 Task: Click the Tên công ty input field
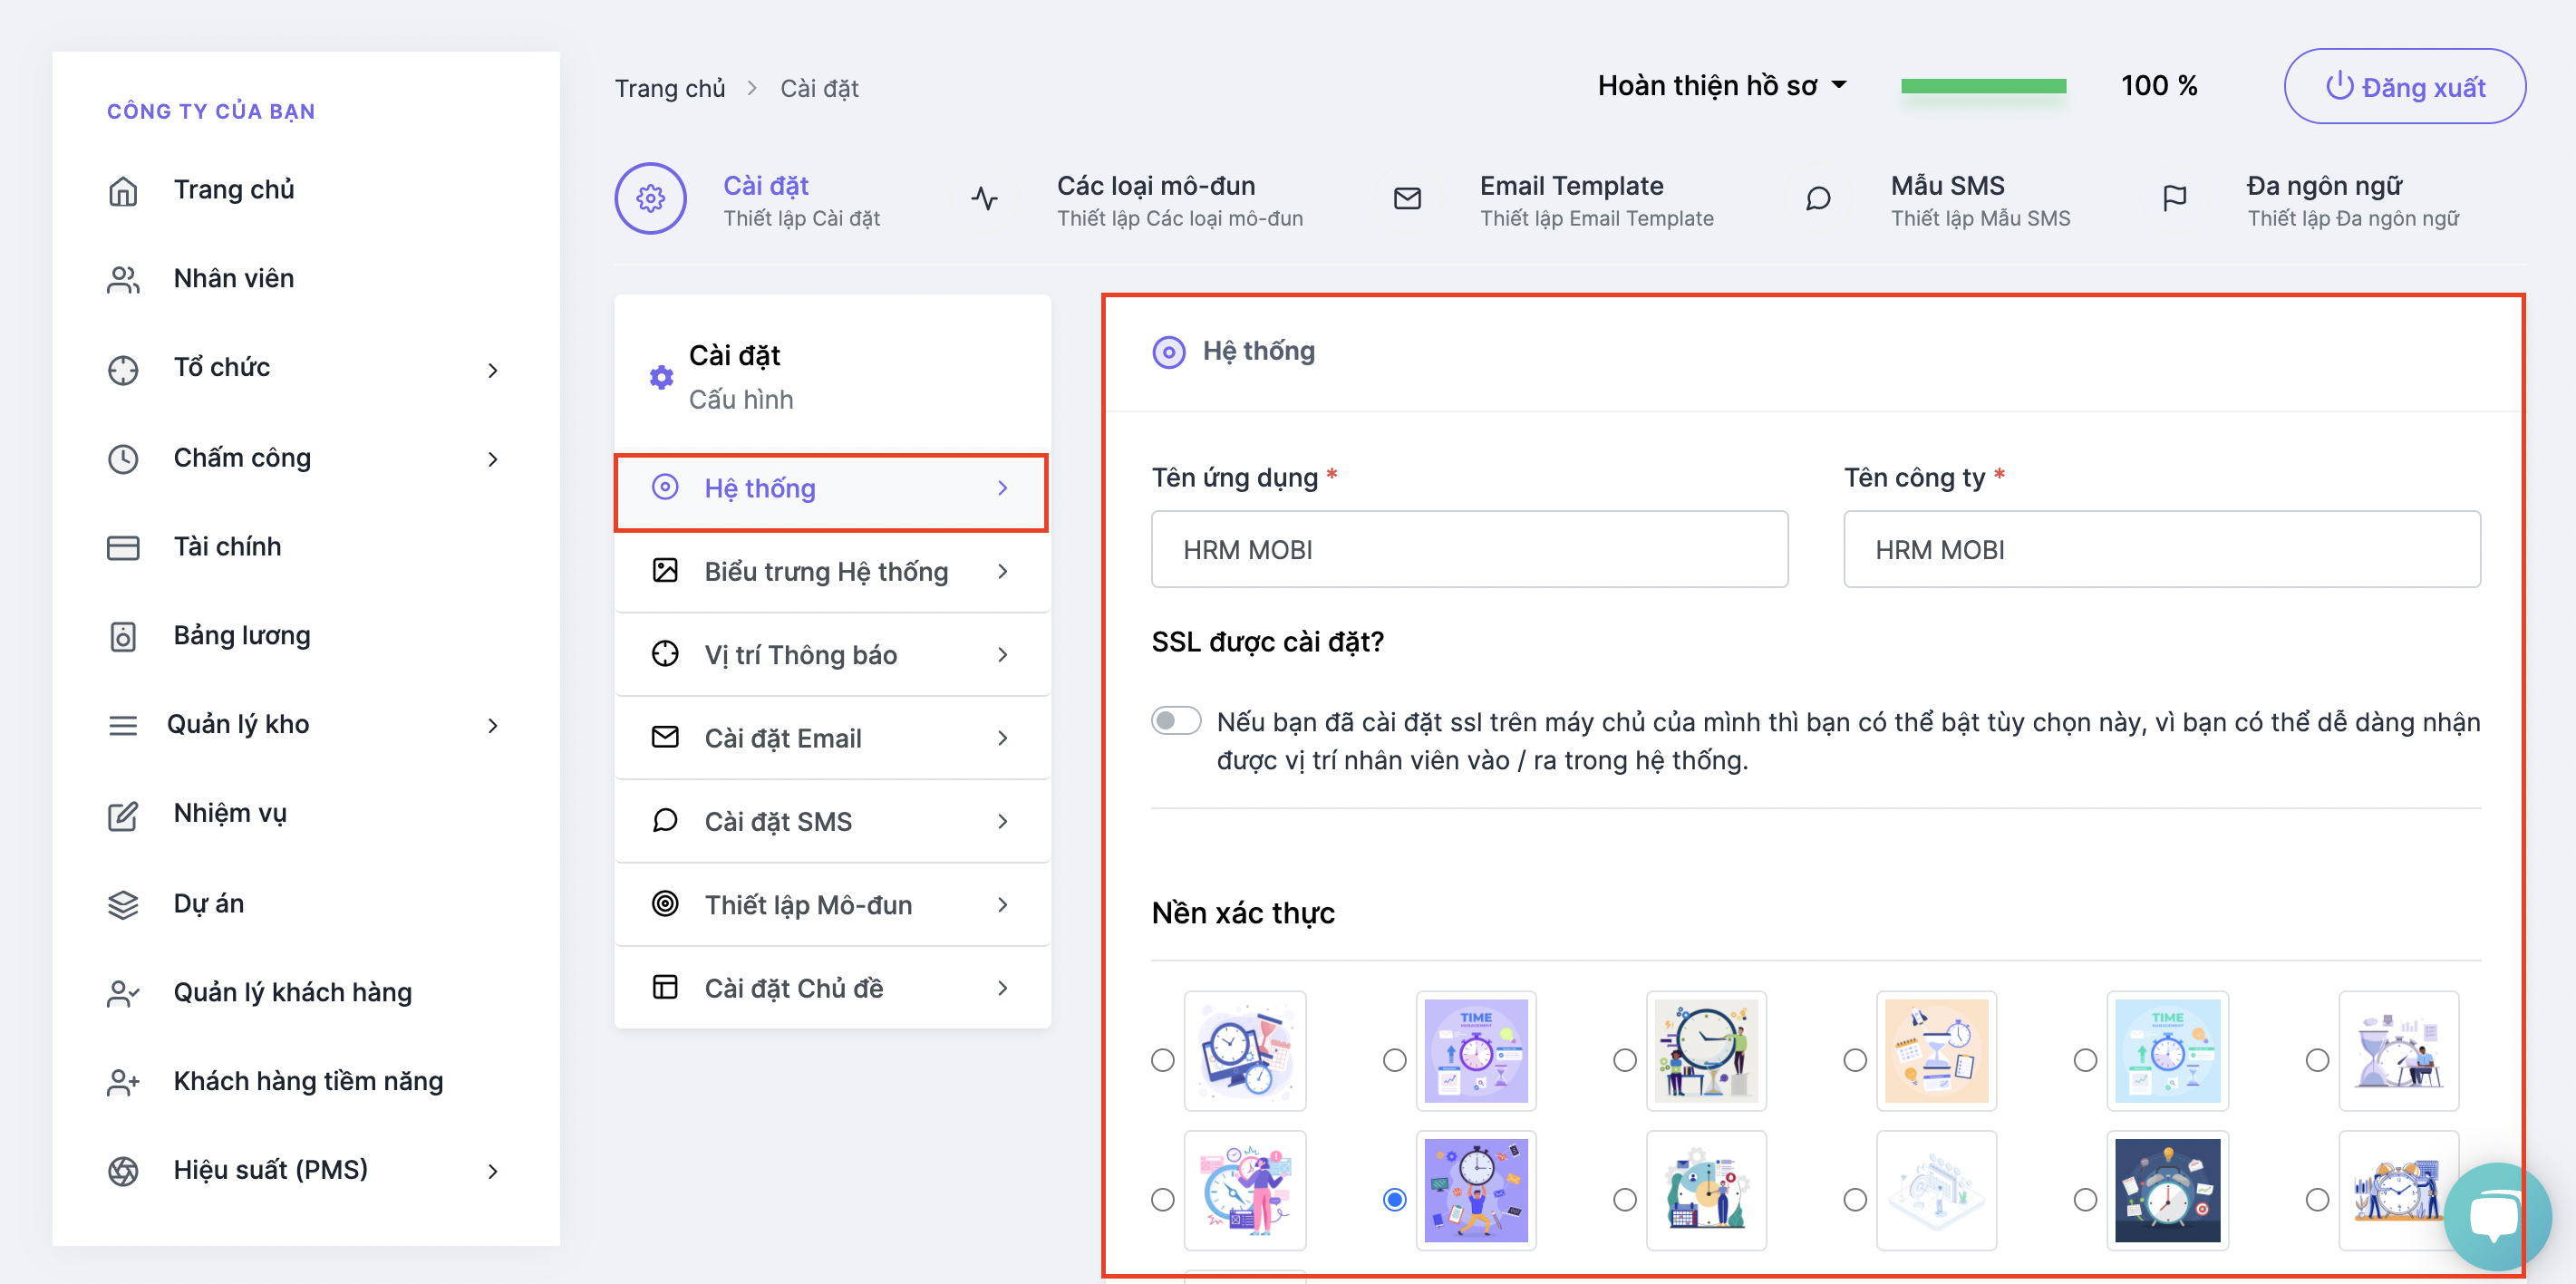coord(2161,549)
